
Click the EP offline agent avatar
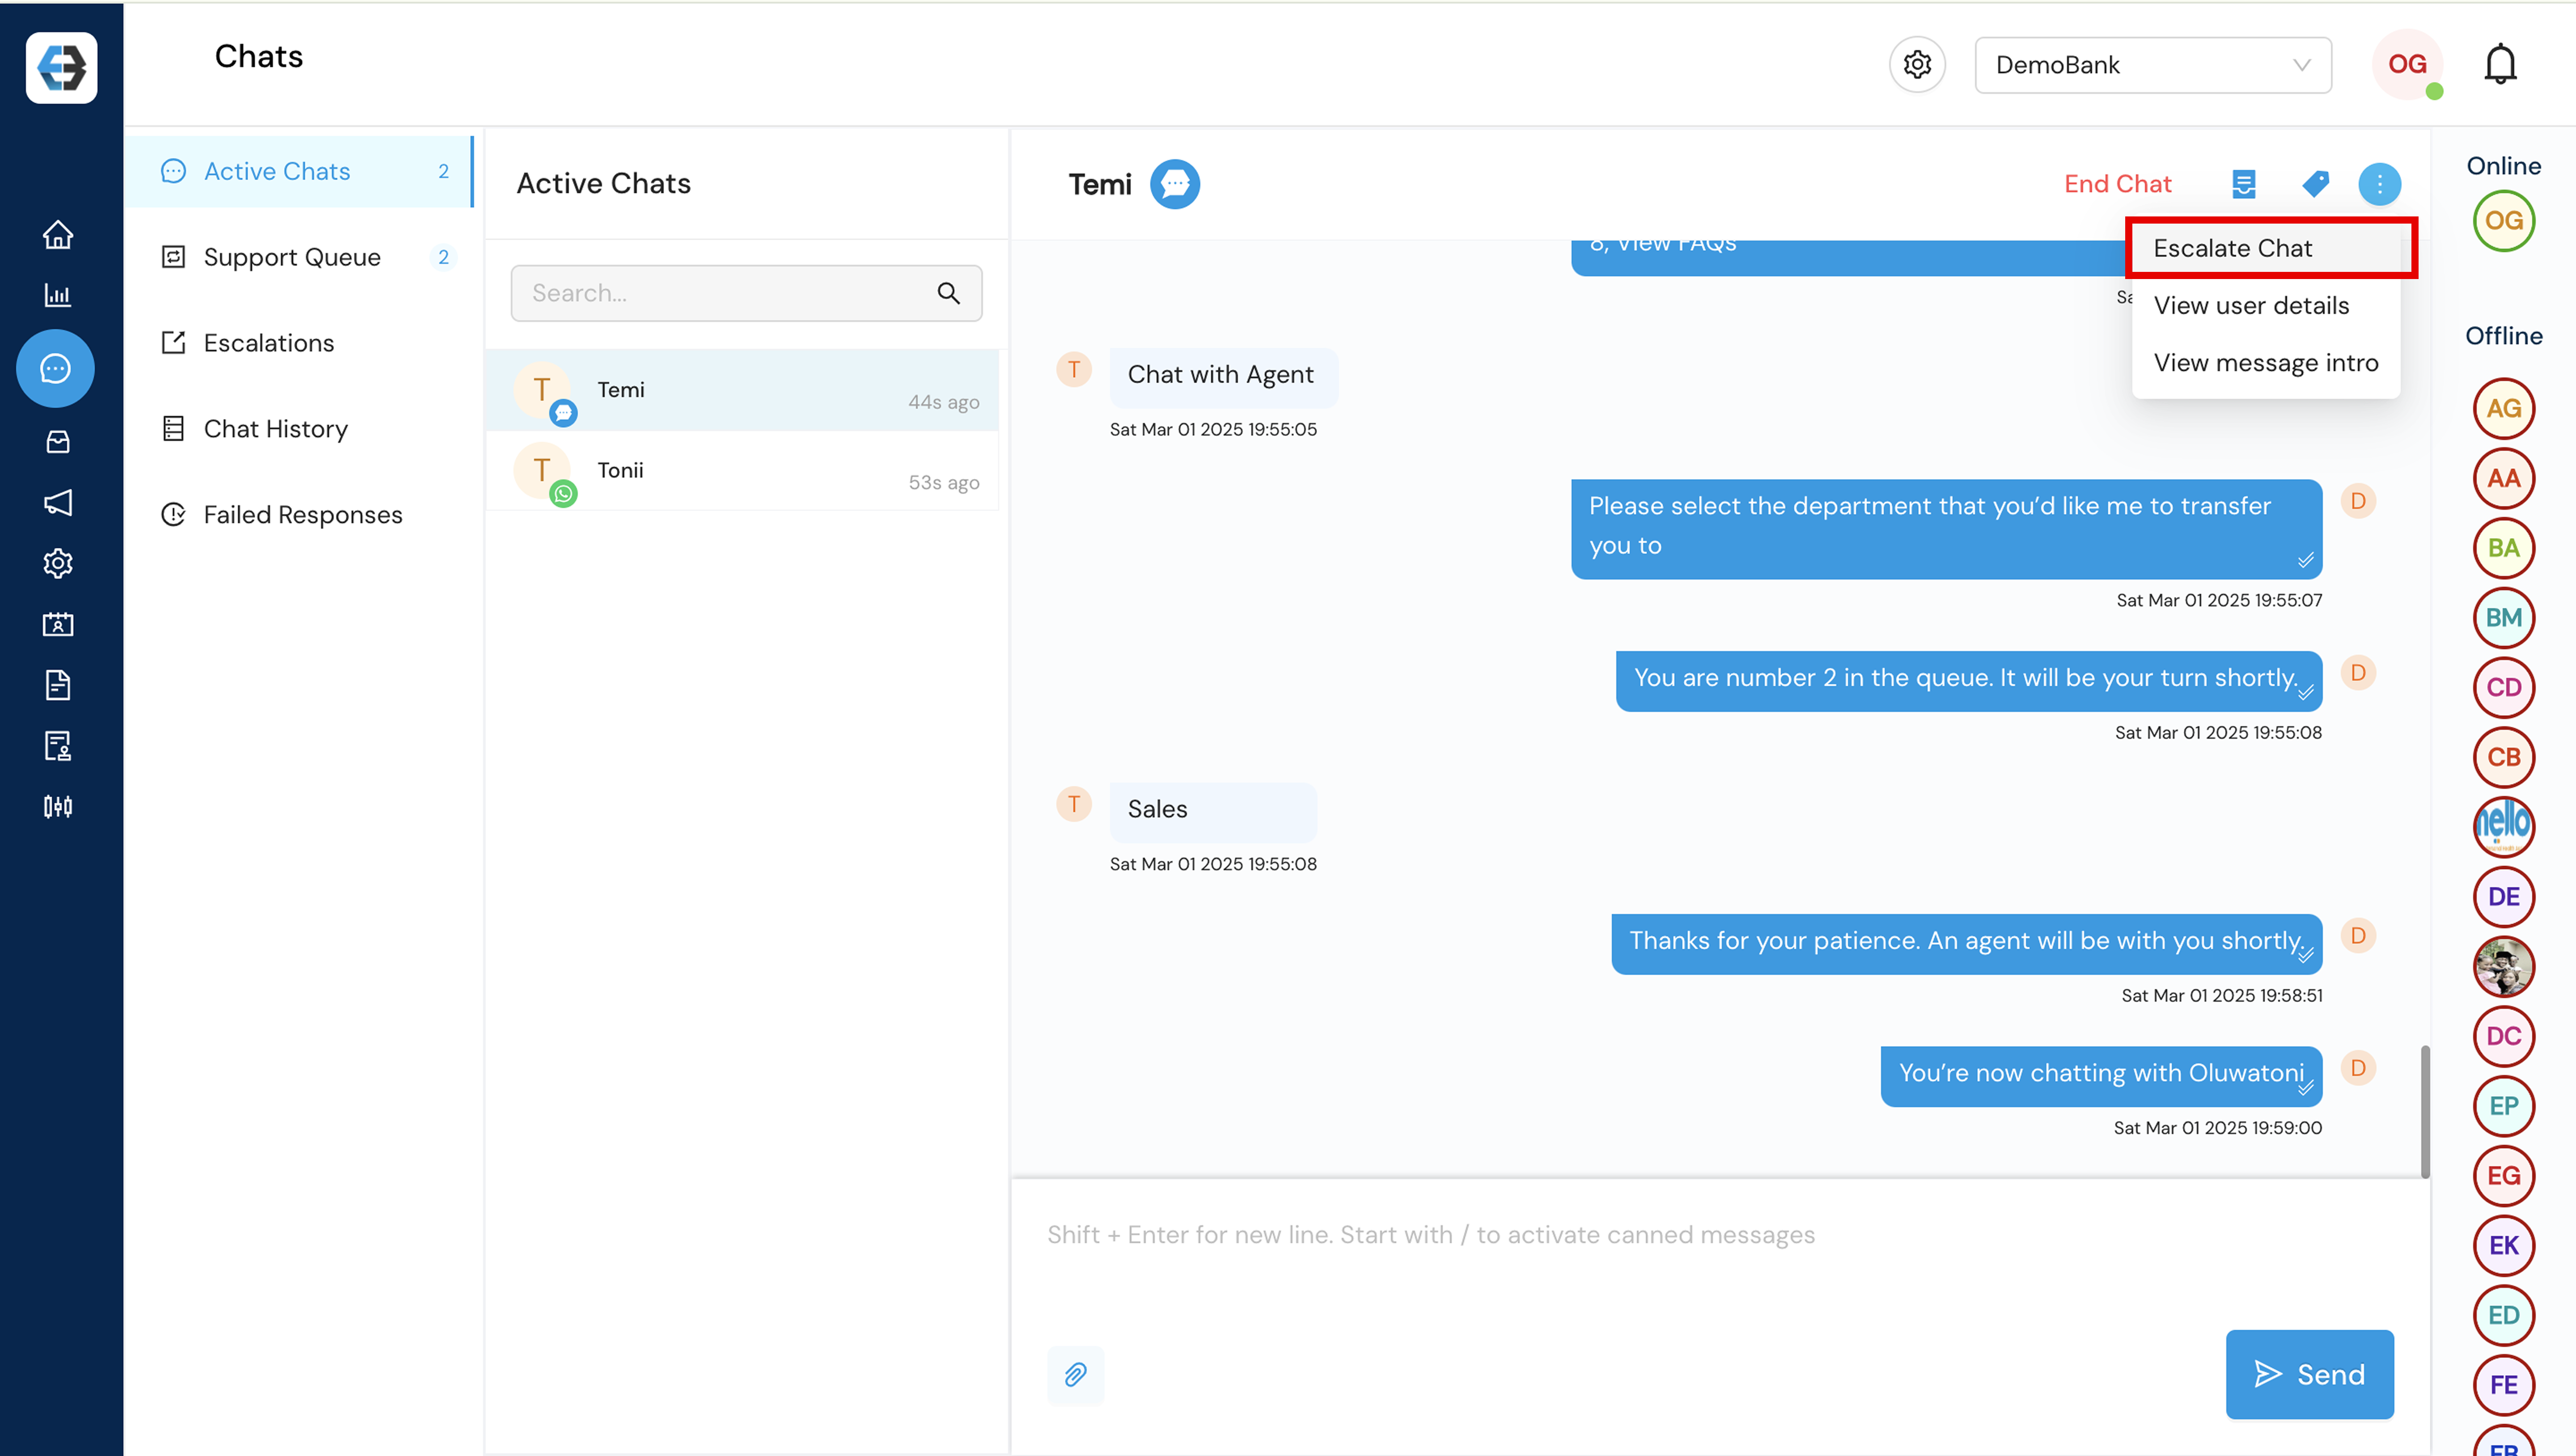click(x=2503, y=1106)
